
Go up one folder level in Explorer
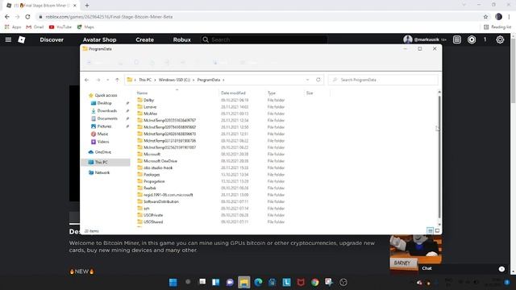pyautogui.click(x=117, y=80)
